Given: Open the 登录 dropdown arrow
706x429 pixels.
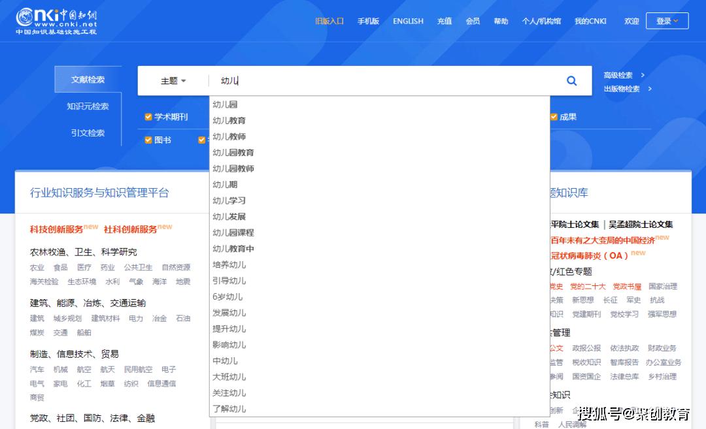Looking at the screenshot, I should click(677, 20).
